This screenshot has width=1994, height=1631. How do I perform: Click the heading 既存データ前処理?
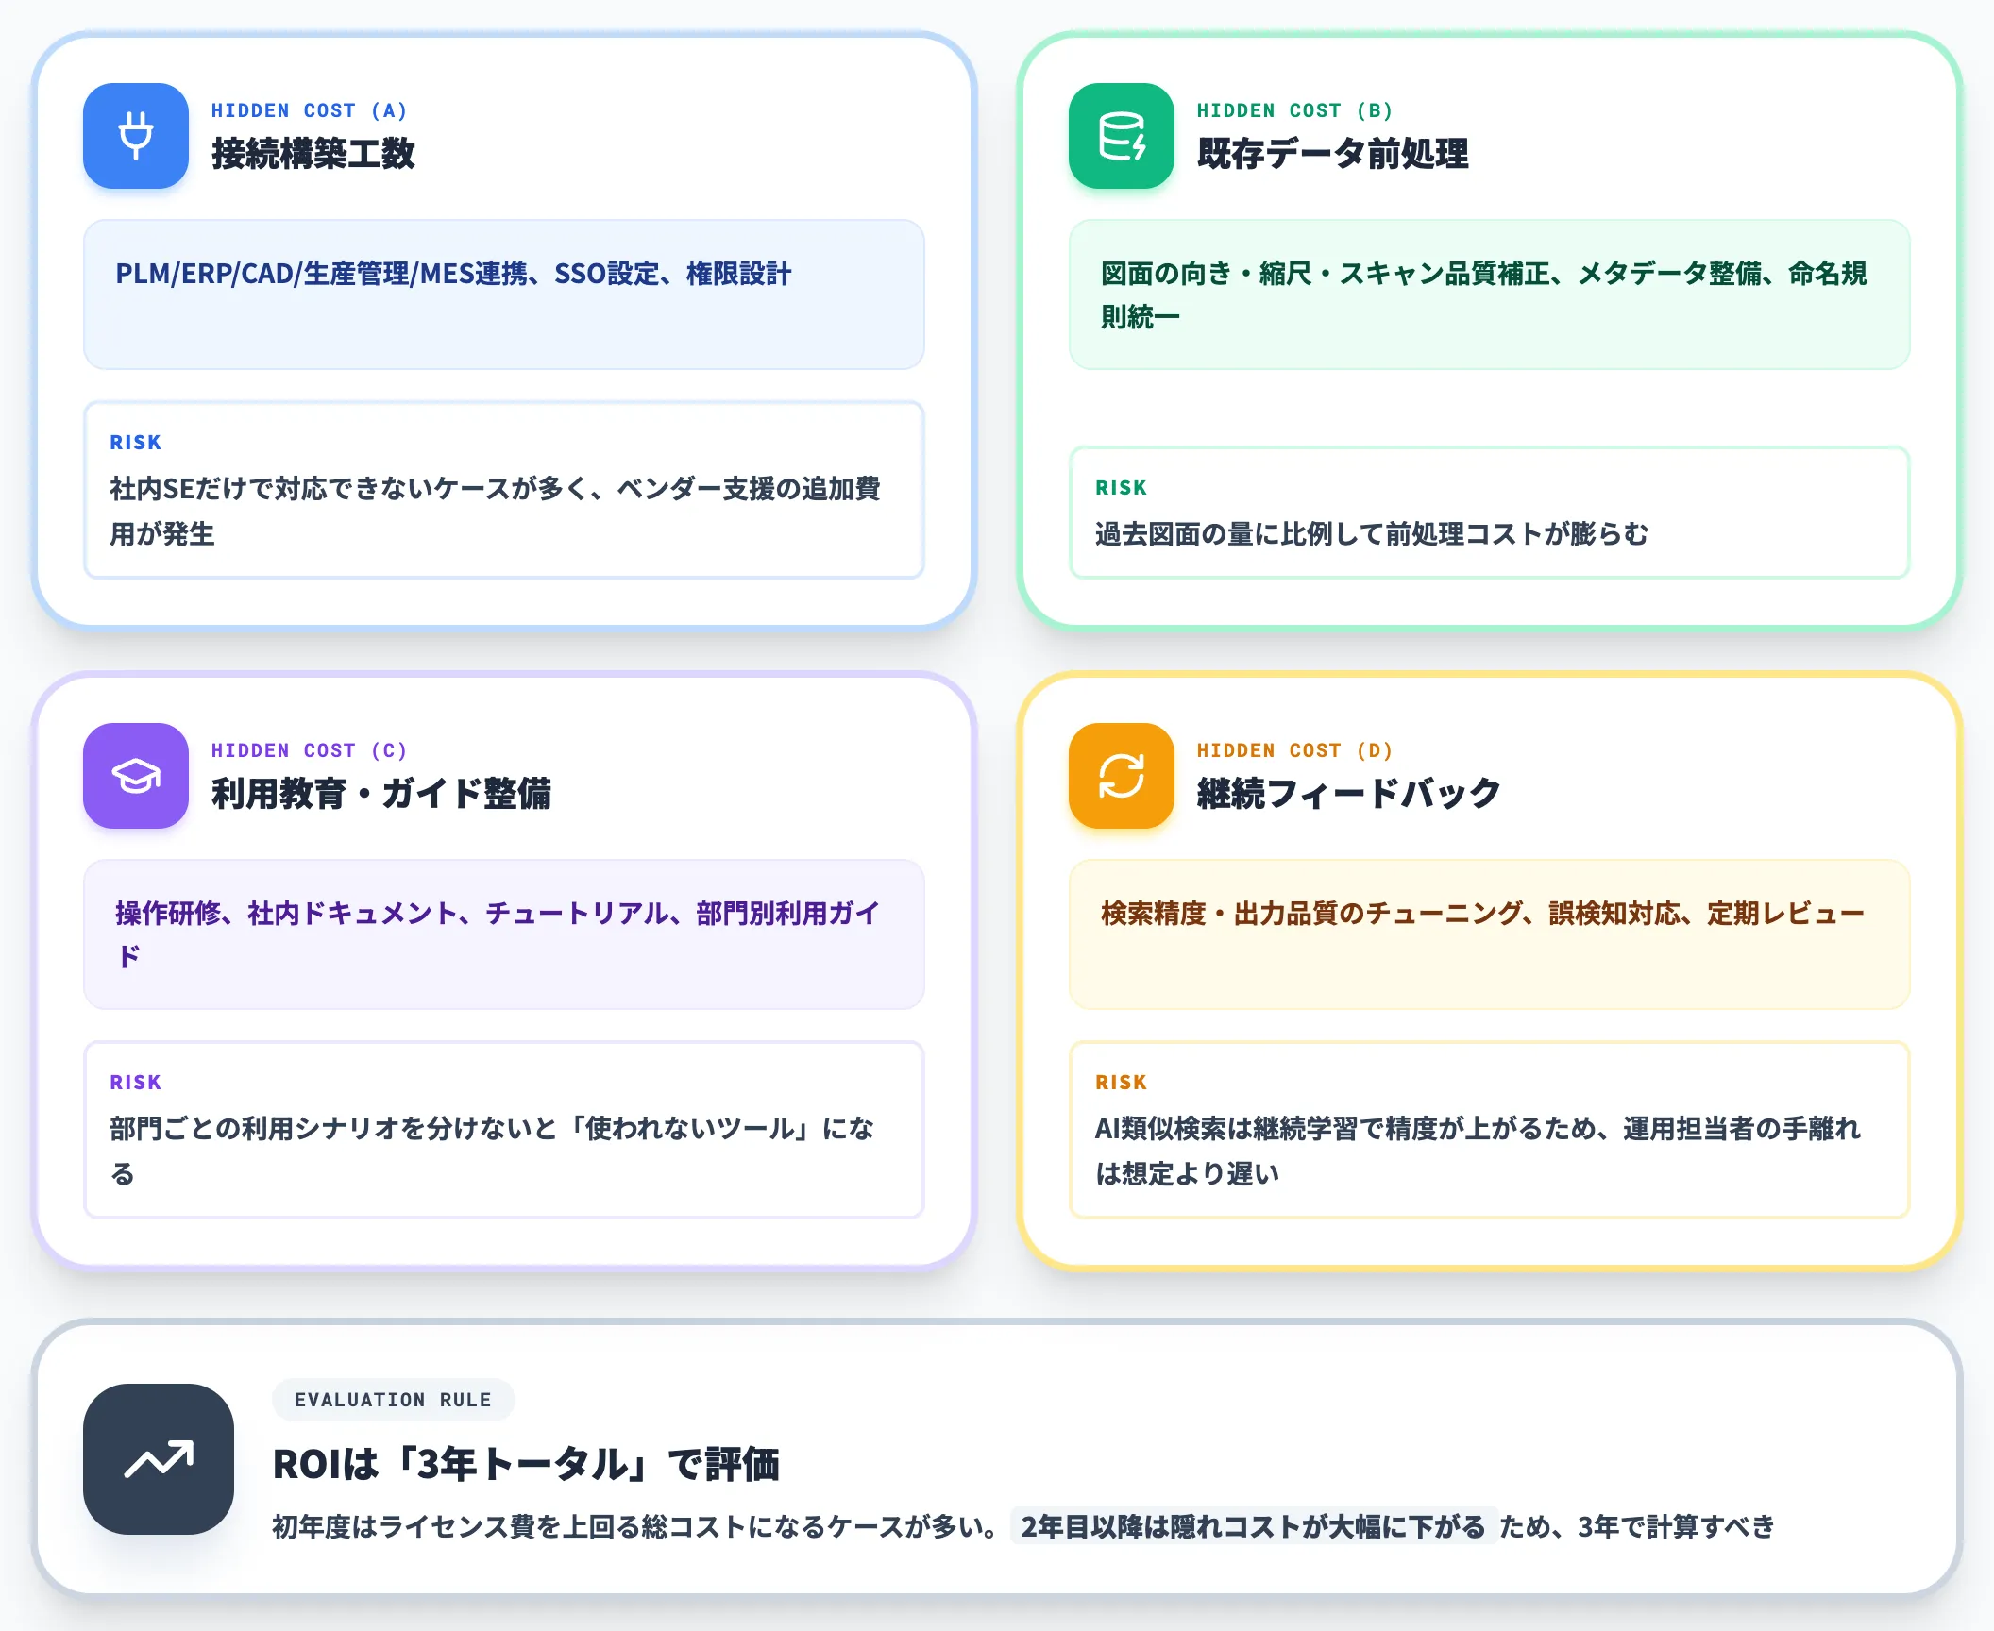click(1333, 154)
